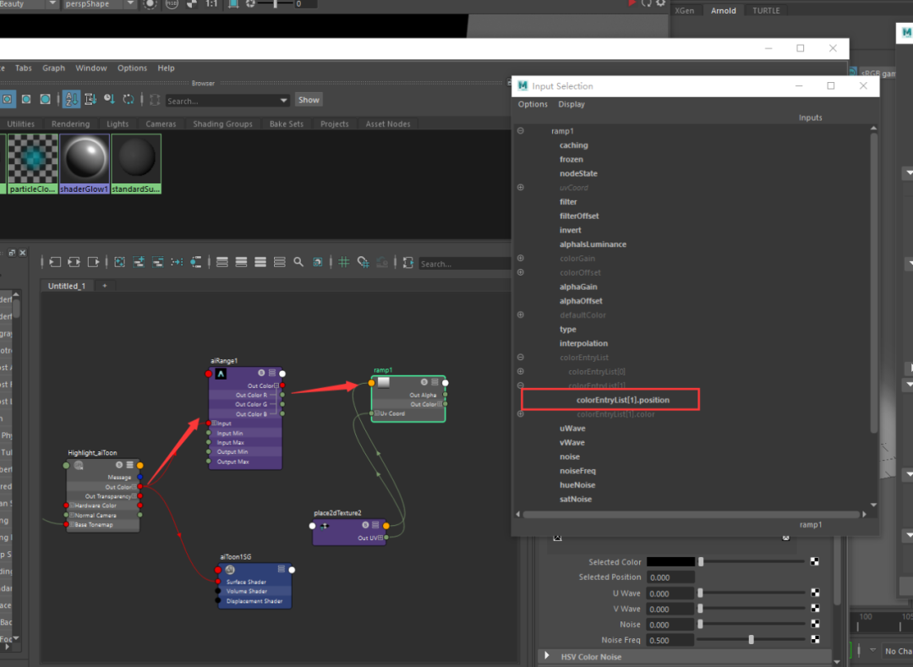Click the Output connections icon in graph toolbar
913x667 pixels.
[x=93, y=263]
